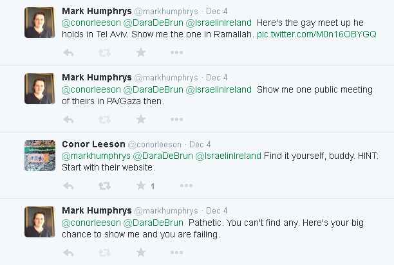
Task: Retweet the PA/Gaza public meeting tweet
Action: tap(104, 119)
